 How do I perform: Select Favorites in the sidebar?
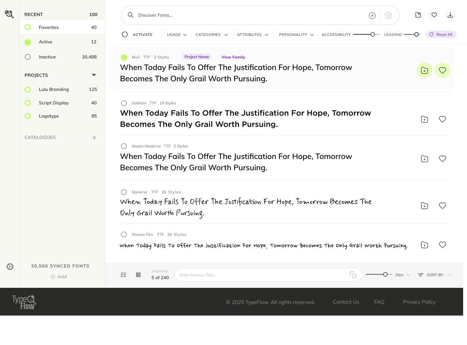[62, 27]
